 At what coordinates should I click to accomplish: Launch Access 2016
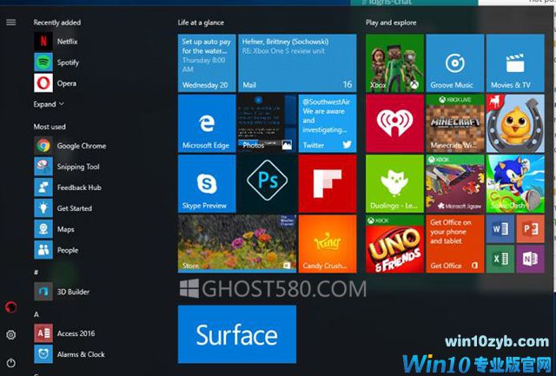(43, 333)
